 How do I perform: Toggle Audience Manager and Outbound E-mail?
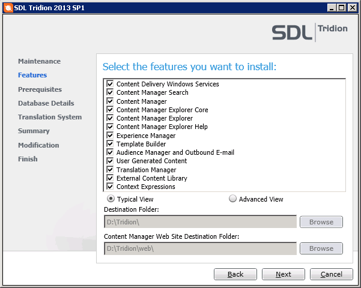110,152
